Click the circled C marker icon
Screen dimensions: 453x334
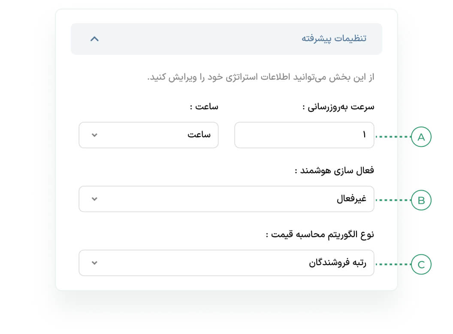click(421, 265)
